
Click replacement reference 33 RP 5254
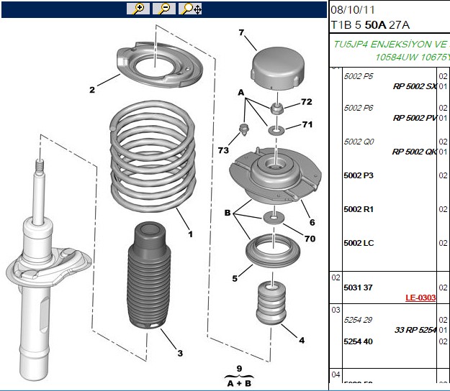pos(415,330)
